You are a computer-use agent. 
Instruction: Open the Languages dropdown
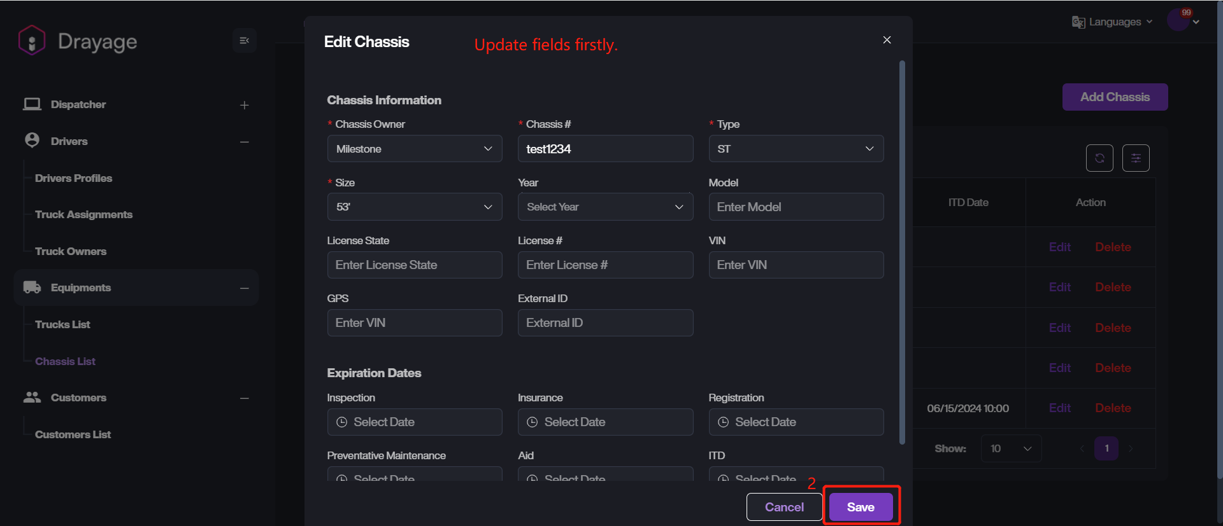click(x=1112, y=22)
